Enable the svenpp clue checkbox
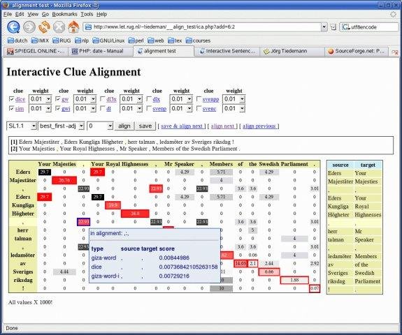 [199, 99]
